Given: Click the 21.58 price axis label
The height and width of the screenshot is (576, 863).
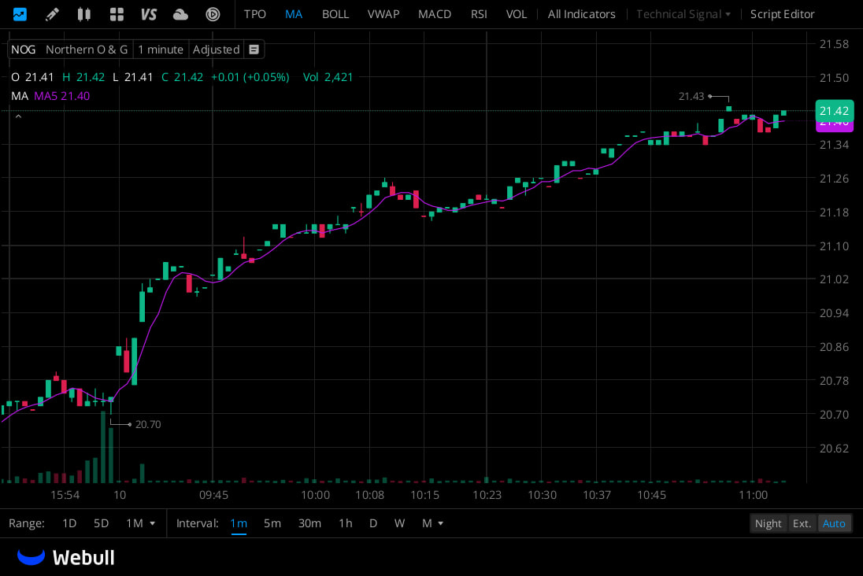Looking at the screenshot, I should pos(834,44).
